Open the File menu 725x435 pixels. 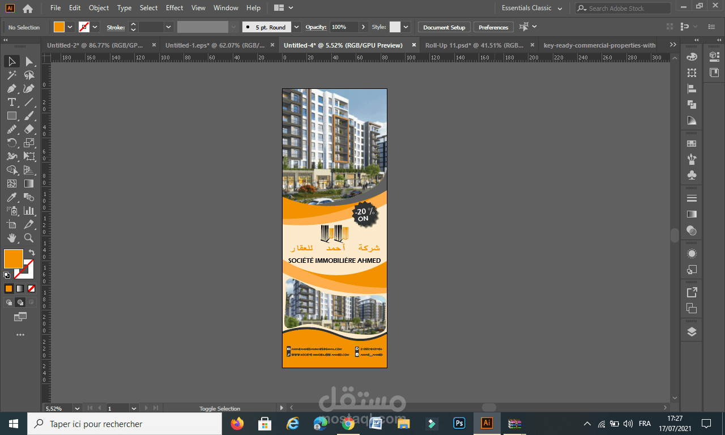point(56,8)
